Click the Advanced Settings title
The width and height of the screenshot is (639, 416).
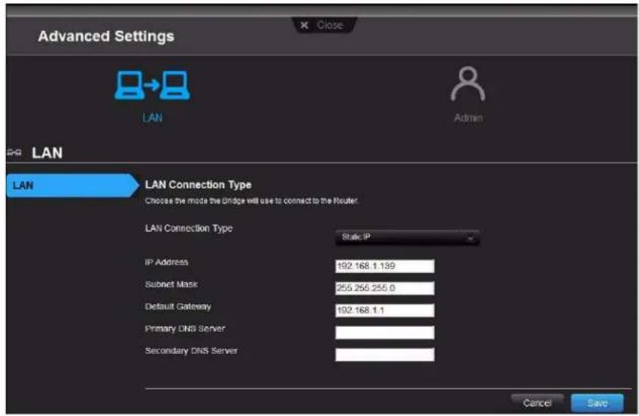106,36
